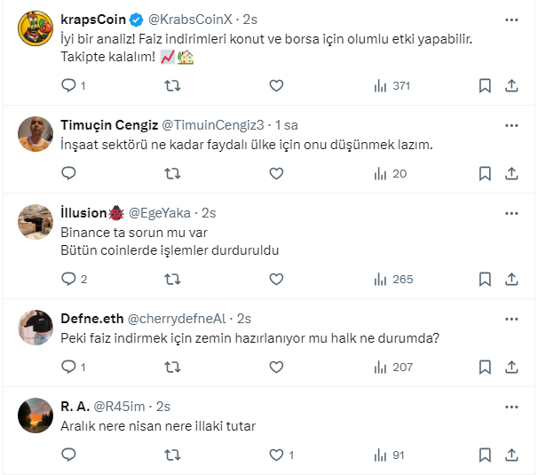
Task: Share the Defne.eth tweet
Action: (x=511, y=367)
